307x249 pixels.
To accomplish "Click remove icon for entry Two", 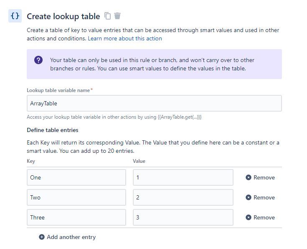I will click(x=249, y=197).
